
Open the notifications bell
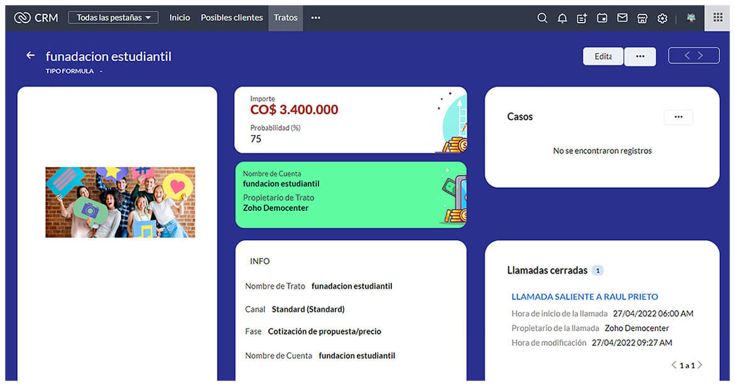tap(562, 18)
